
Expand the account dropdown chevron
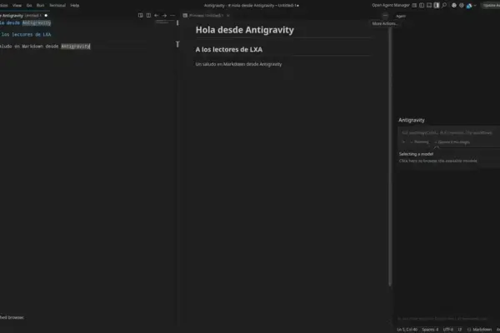tap(475, 6)
